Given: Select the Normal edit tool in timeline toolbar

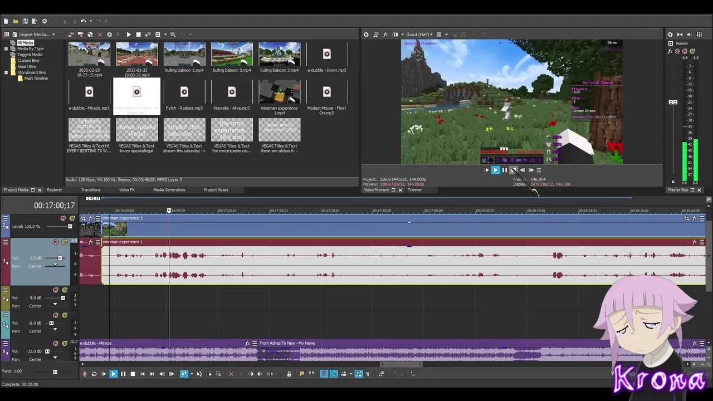Looking at the screenshot, I should [x=184, y=374].
